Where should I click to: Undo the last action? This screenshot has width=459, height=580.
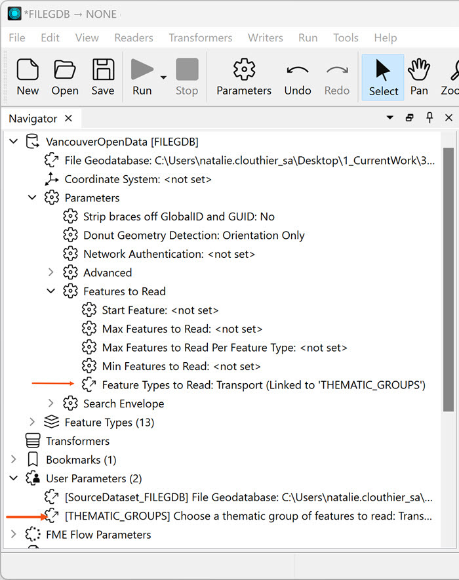tap(298, 77)
